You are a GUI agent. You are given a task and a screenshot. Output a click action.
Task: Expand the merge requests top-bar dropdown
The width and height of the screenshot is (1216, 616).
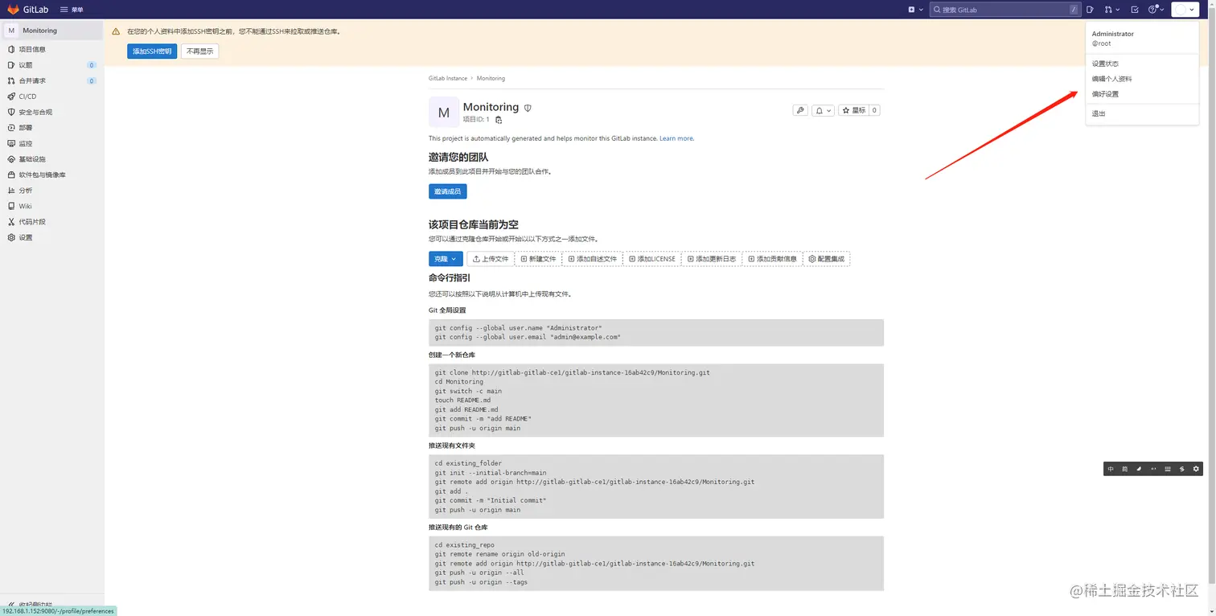point(1112,10)
